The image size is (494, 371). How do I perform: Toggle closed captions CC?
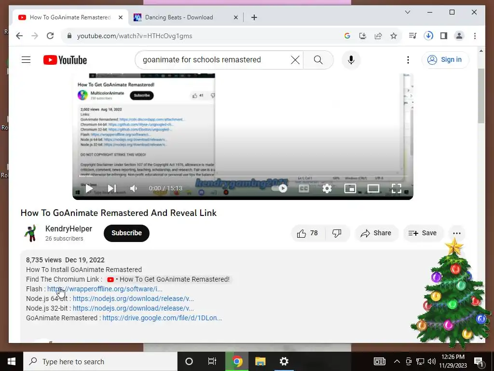click(304, 189)
